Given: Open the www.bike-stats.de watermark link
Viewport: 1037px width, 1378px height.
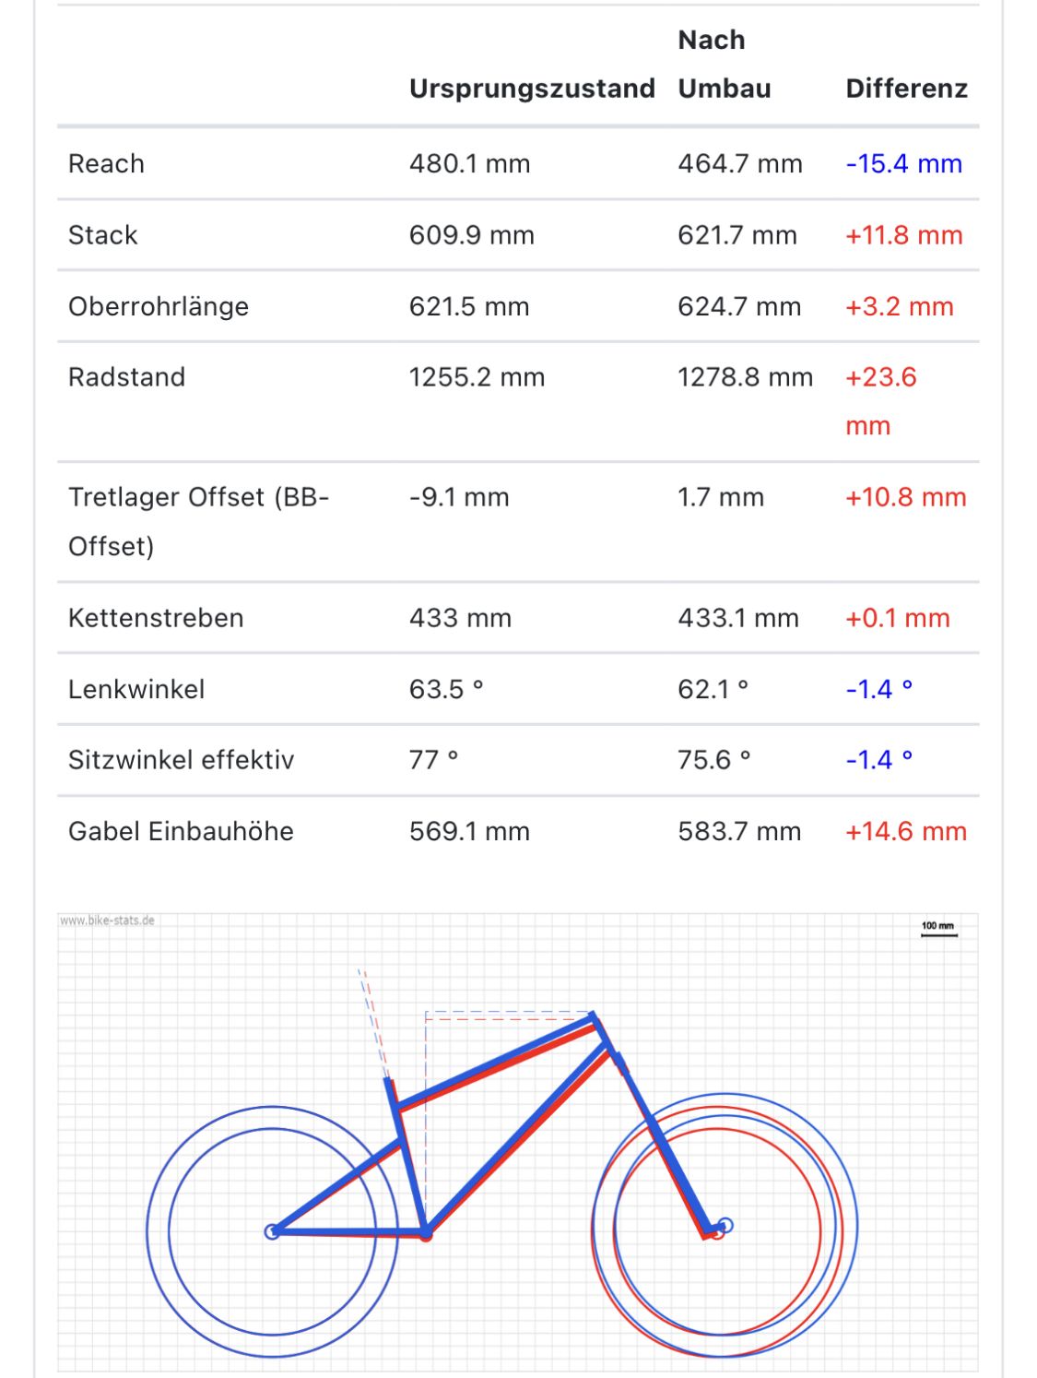Looking at the screenshot, I should 108,921.
